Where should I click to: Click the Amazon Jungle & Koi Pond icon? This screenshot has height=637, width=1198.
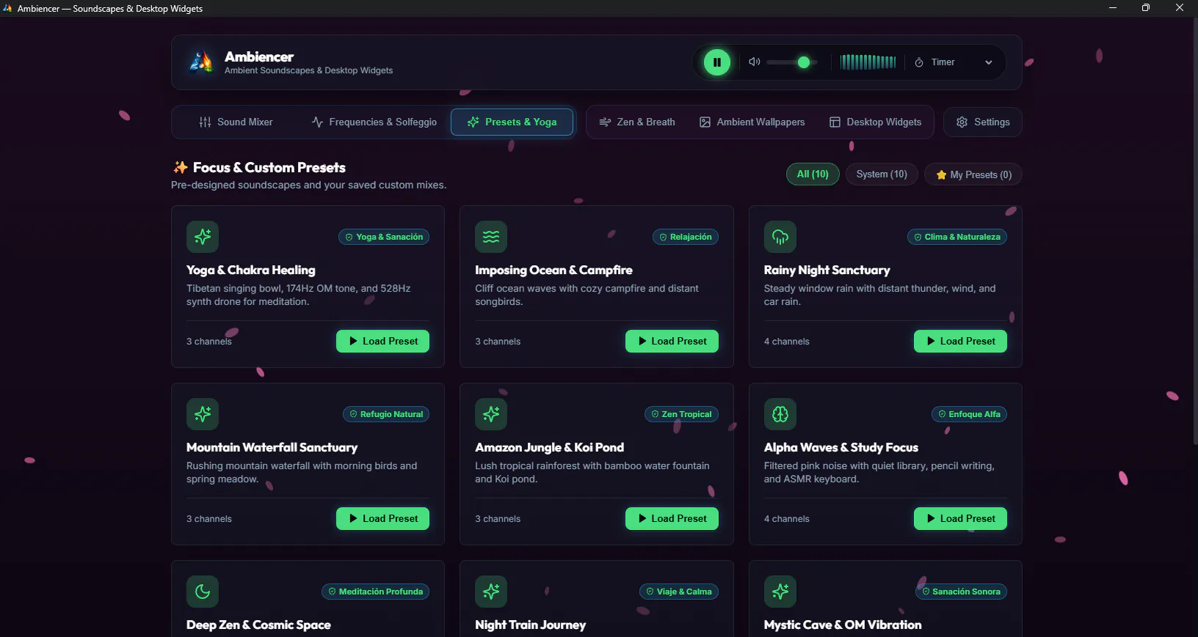click(491, 414)
